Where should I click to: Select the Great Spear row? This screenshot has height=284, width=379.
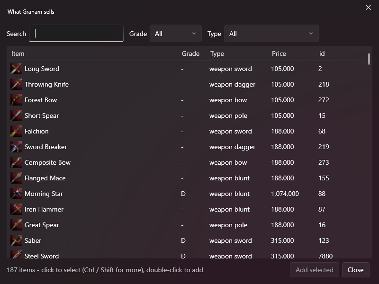(x=187, y=225)
